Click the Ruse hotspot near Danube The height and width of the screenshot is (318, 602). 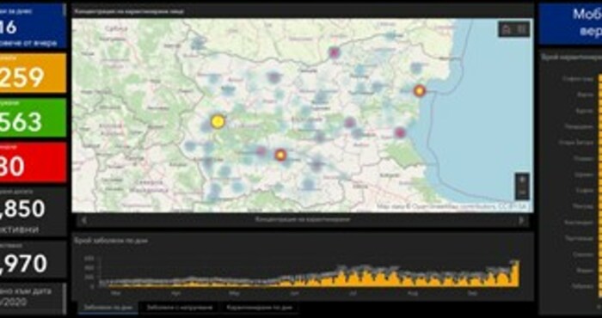pos(334,52)
